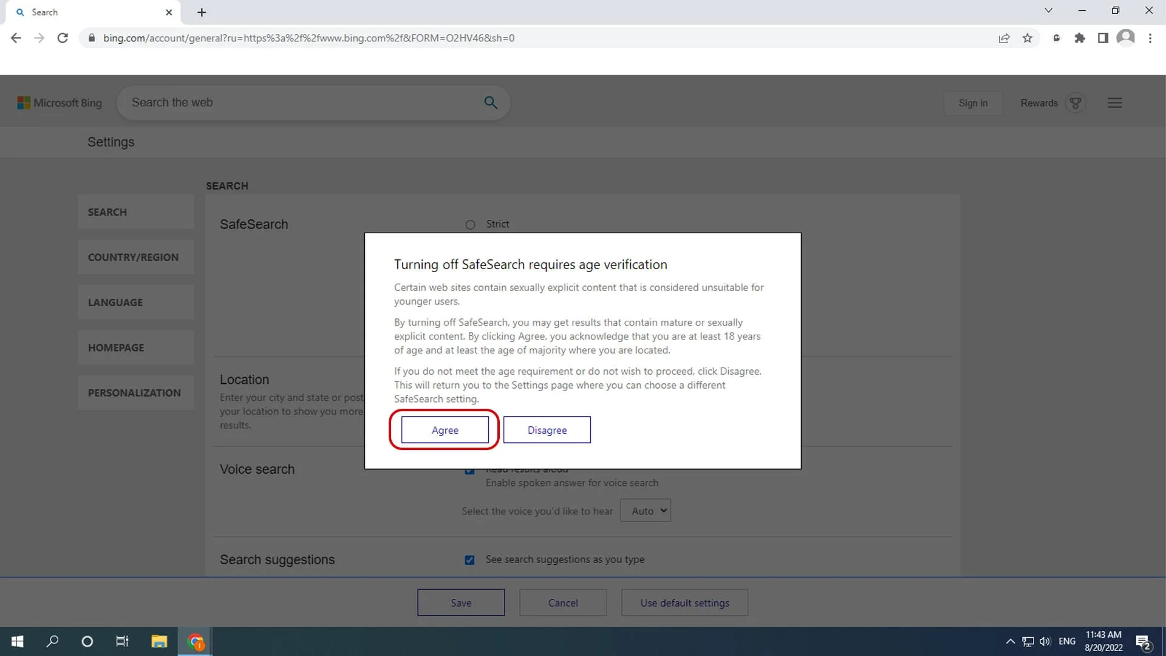Click the Microsoft Bing logo

point(60,103)
